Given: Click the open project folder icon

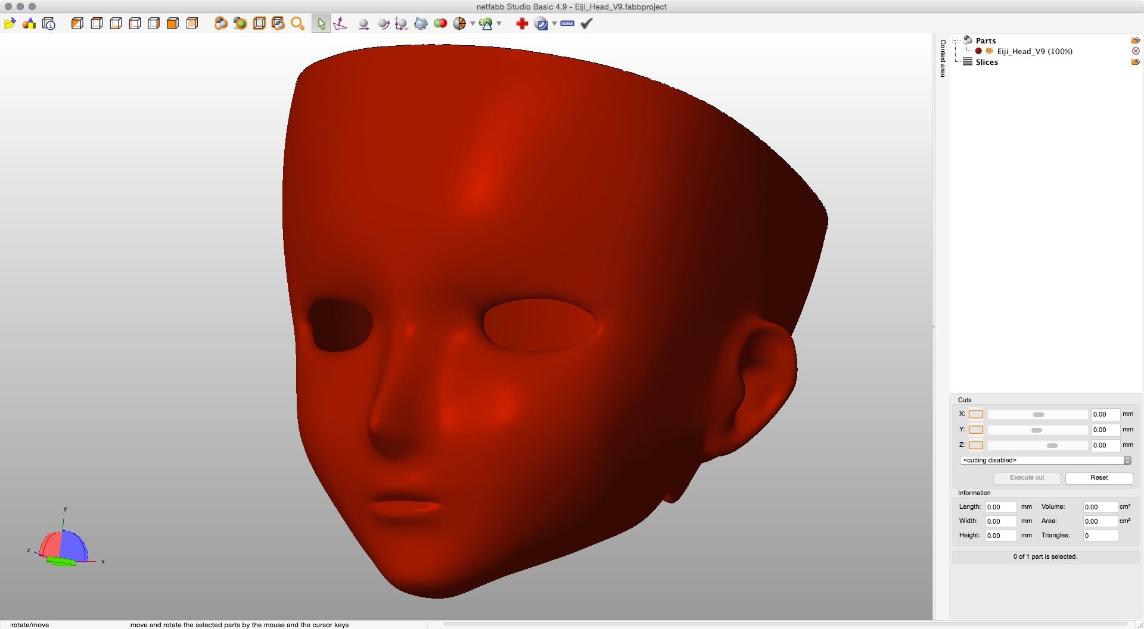Looking at the screenshot, I should pyautogui.click(x=10, y=24).
